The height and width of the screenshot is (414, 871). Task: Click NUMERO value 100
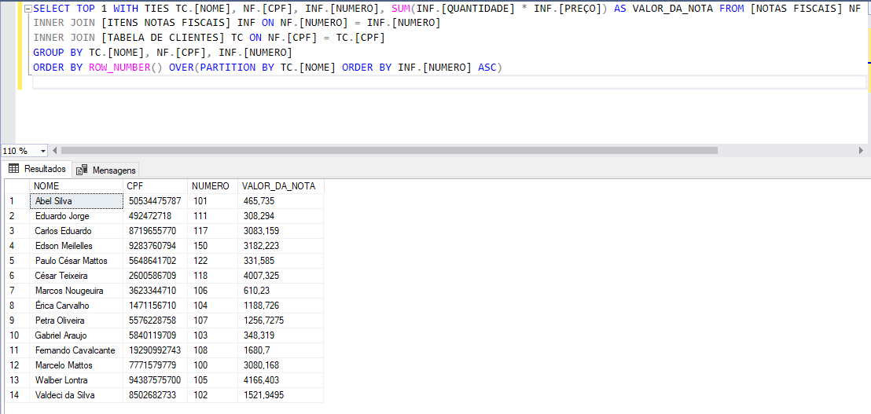tap(213, 366)
